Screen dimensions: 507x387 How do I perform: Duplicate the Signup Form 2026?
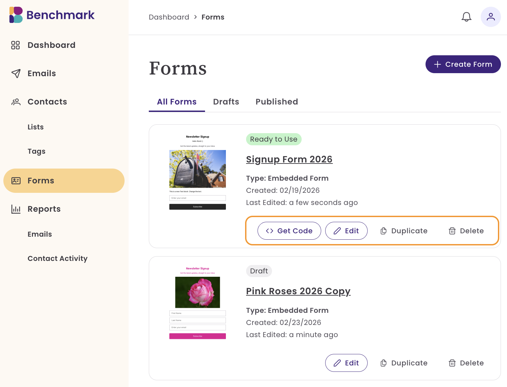click(404, 231)
